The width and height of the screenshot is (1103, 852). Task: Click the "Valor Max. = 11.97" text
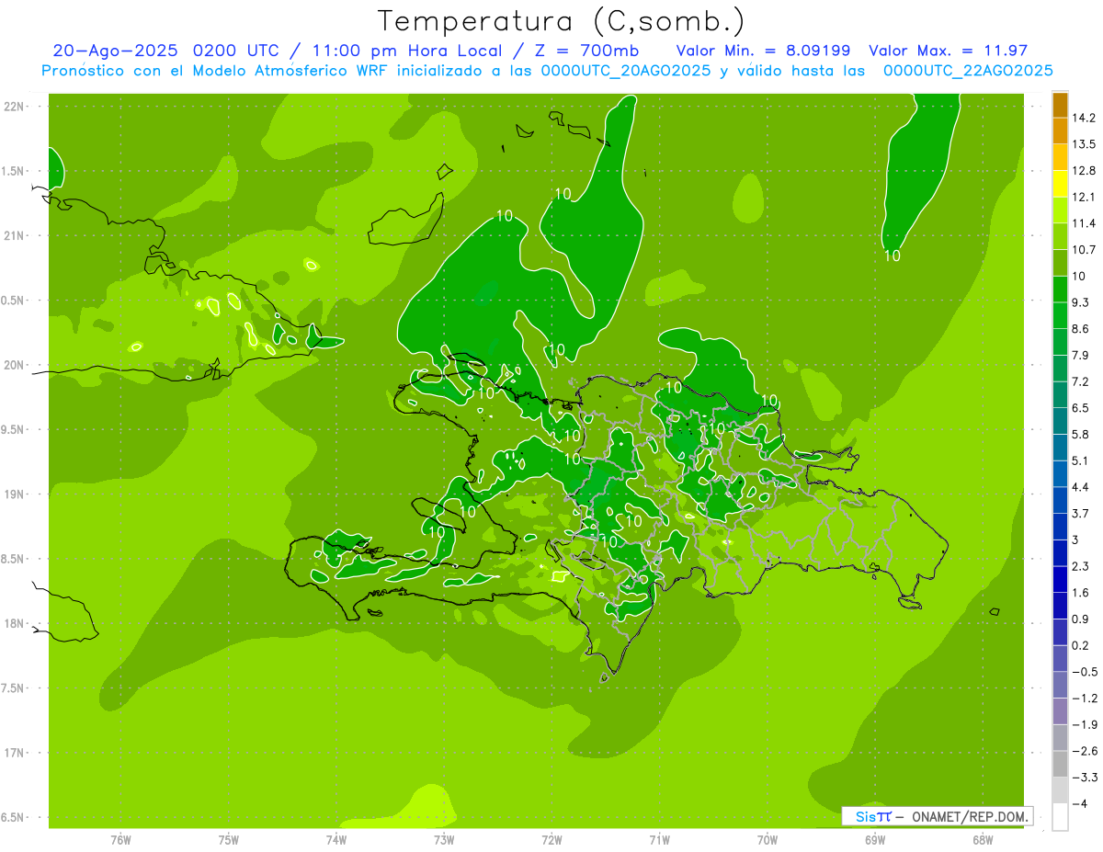[x=948, y=51]
